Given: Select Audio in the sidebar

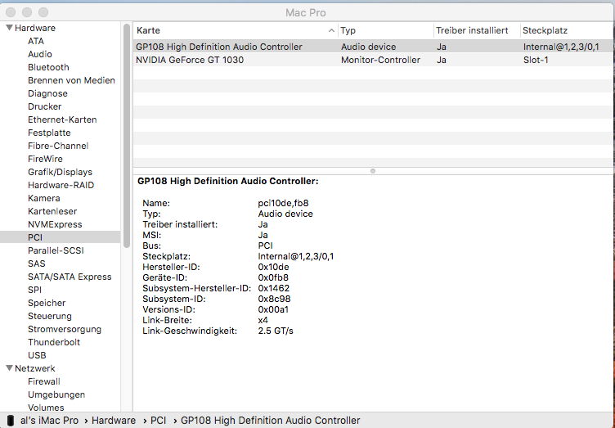Looking at the screenshot, I should pyautogui.click(x=39, y=54).
